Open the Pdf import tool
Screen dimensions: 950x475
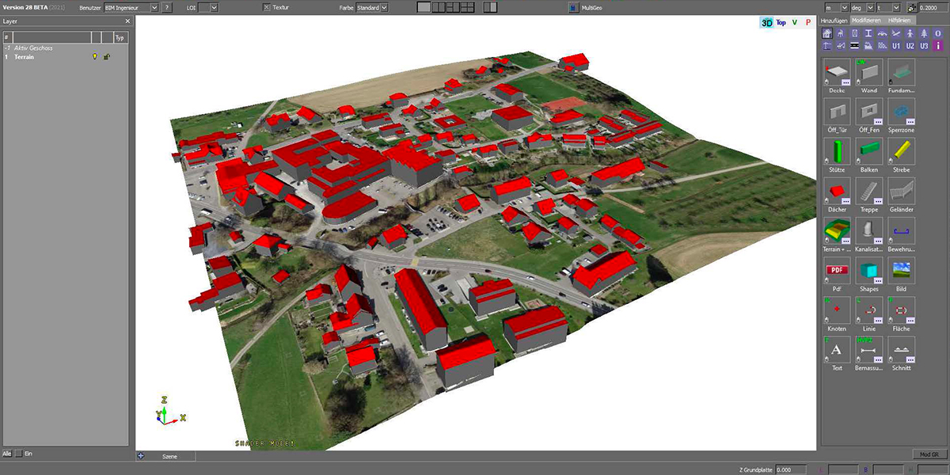point(836,270)
